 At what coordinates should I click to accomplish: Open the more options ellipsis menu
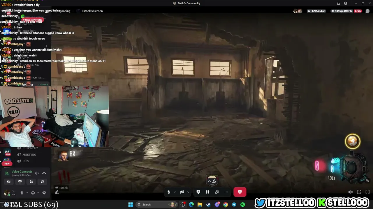point(226,192)
